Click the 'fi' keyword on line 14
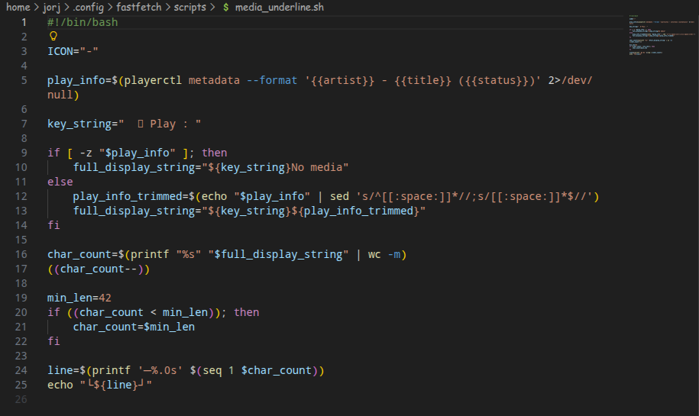Viewport: 699px width, 416px height. (53, 225)
